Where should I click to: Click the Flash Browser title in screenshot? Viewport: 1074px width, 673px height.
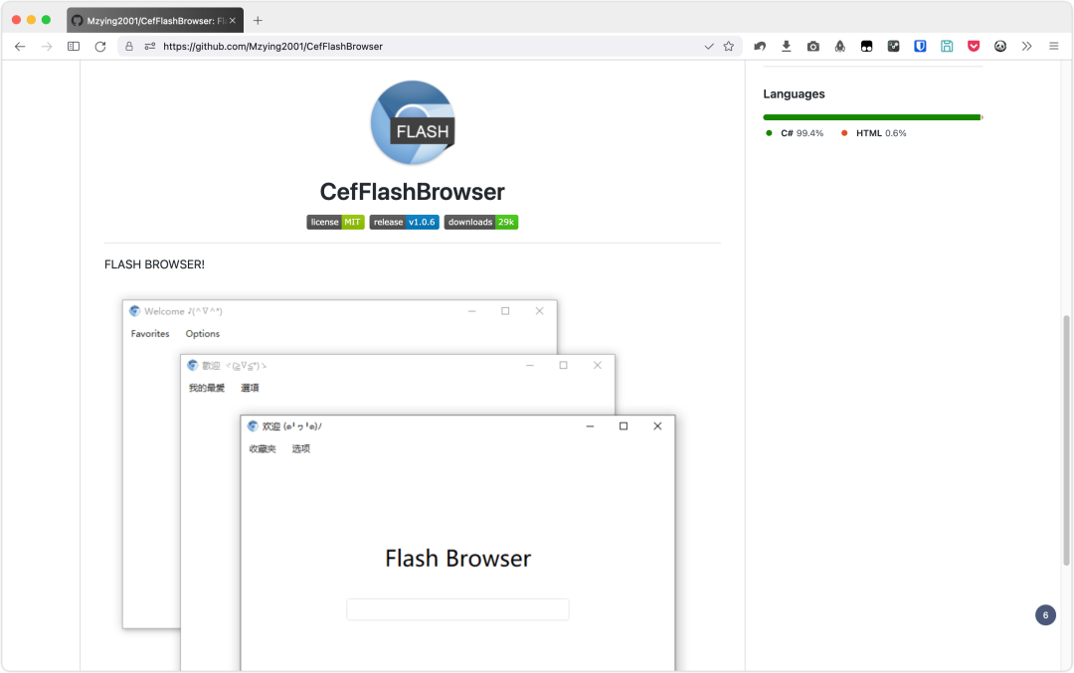tap(457, 559)
